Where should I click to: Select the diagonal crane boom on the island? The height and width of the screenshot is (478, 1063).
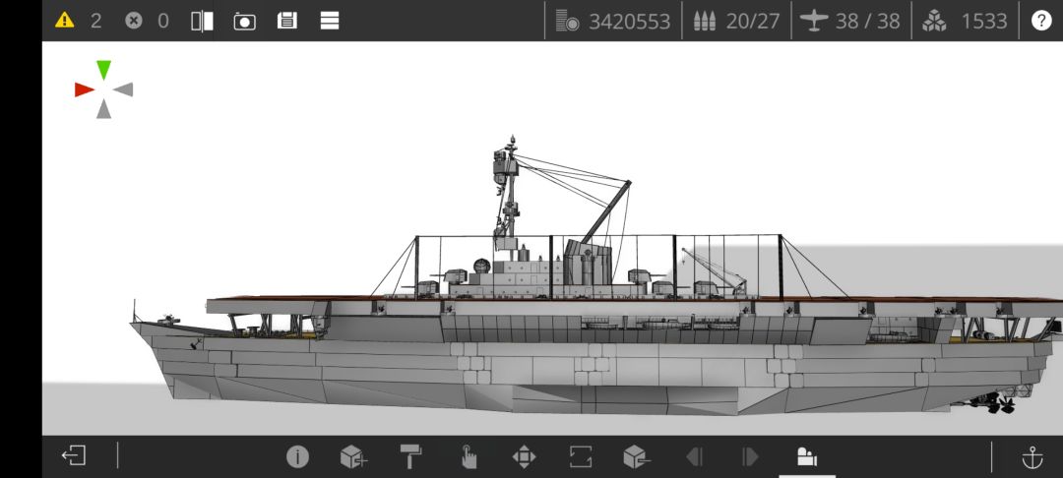coord(605,211)
